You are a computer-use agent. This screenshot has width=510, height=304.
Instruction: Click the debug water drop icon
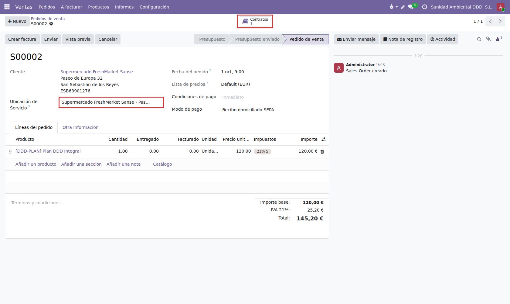click(392, 7)
